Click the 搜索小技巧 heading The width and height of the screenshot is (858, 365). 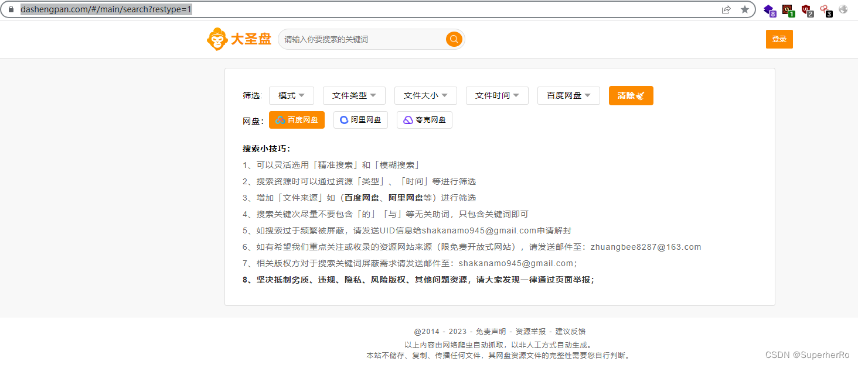click(267, 149)
